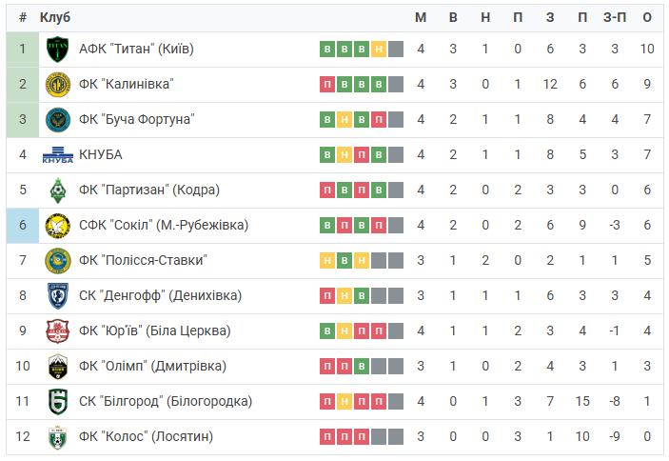The height and width of the screenshot is (461, 669).
Task: Click the СФК "Сокіл" yellow bird emblem
Action: coord(58,226)
